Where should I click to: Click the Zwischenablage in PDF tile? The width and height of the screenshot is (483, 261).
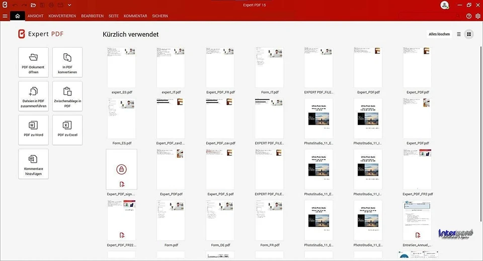[67, 96]
